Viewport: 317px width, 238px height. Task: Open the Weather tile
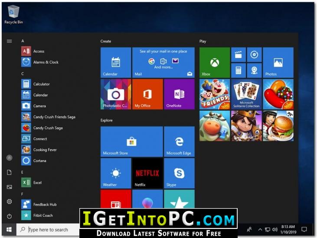tap(116, 173)
